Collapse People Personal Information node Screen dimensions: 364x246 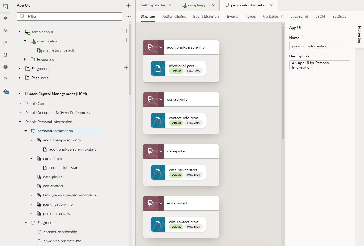click(x=20, y=122)
